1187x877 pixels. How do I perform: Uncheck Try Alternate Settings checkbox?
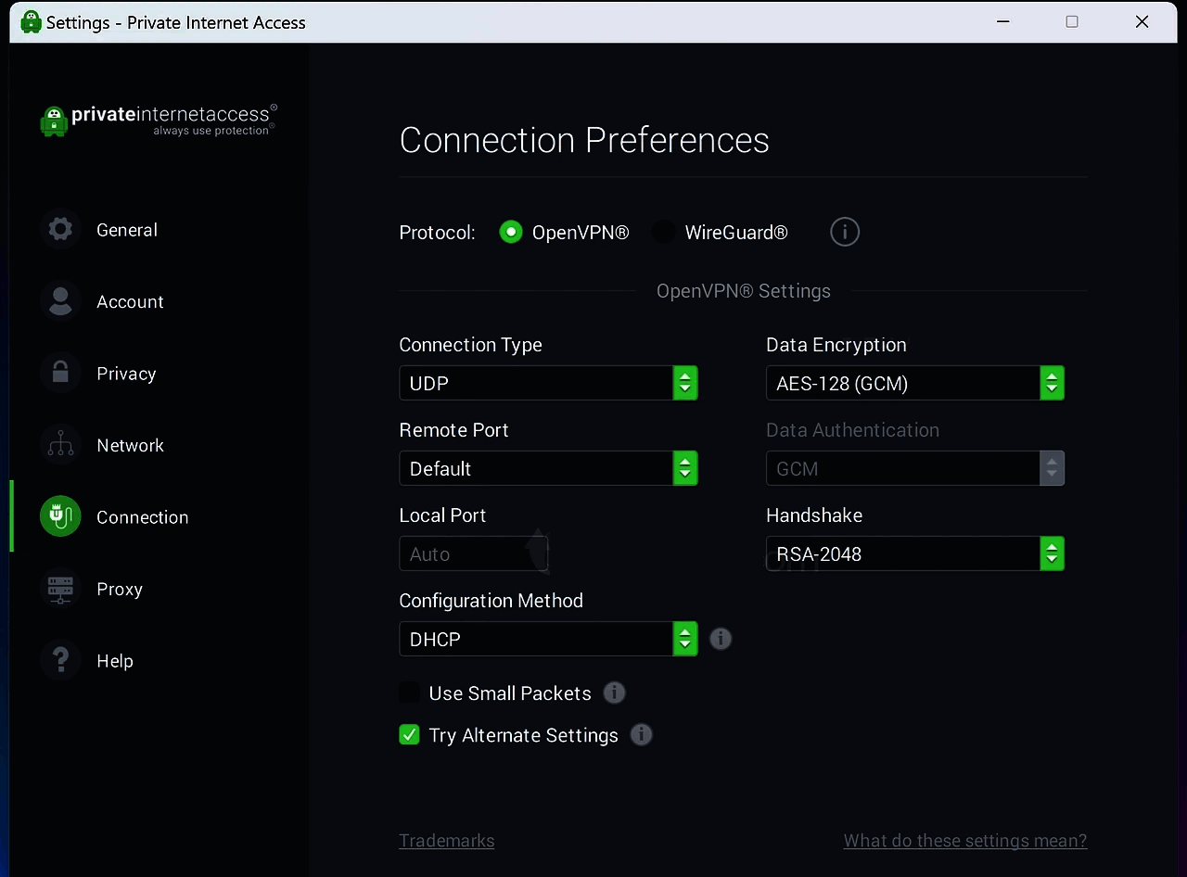(409, 735)
